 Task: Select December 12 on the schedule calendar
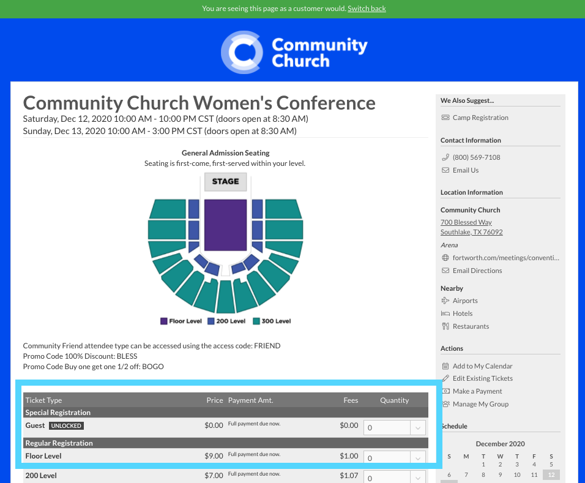click(551, 474)
